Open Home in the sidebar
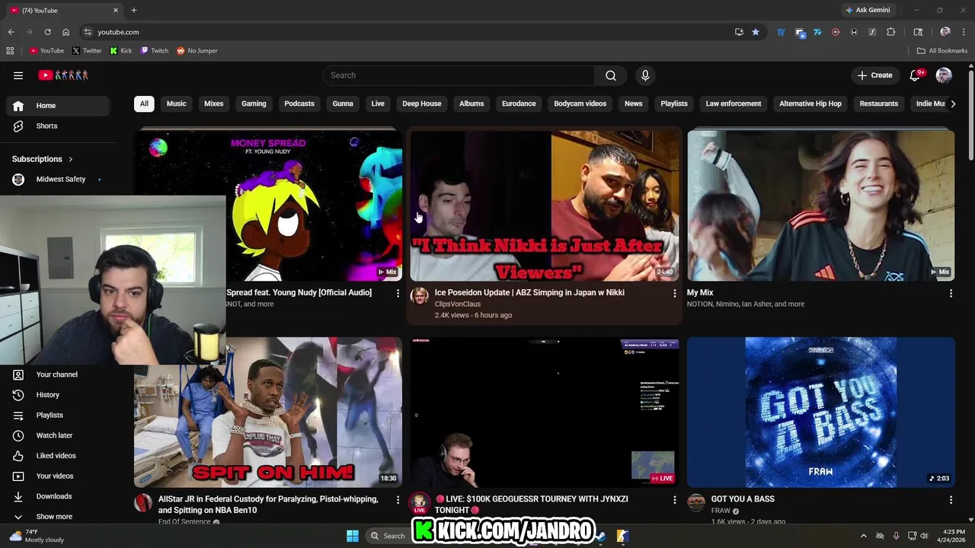The width and height of the screenshot is (975, 548). pos(57,106)
